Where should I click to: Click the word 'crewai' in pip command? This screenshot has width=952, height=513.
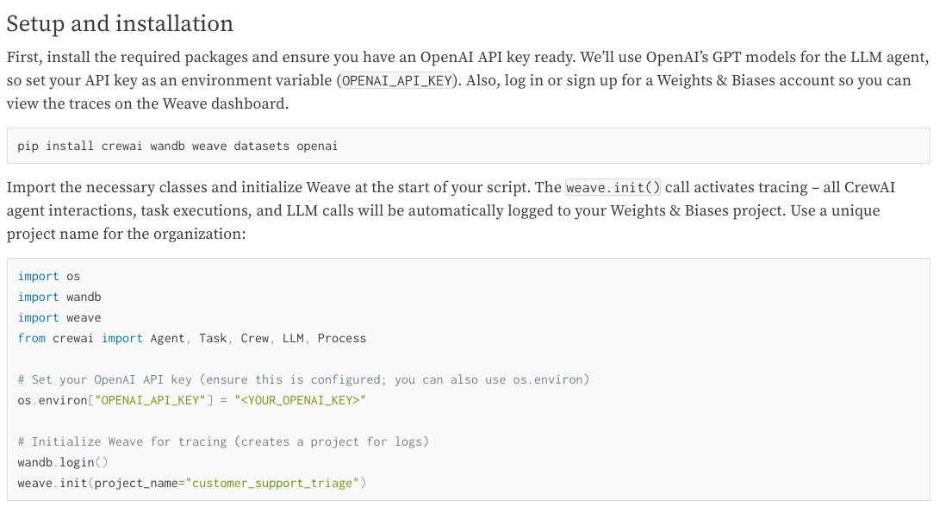pyautogui.click(x=120, y=146)
